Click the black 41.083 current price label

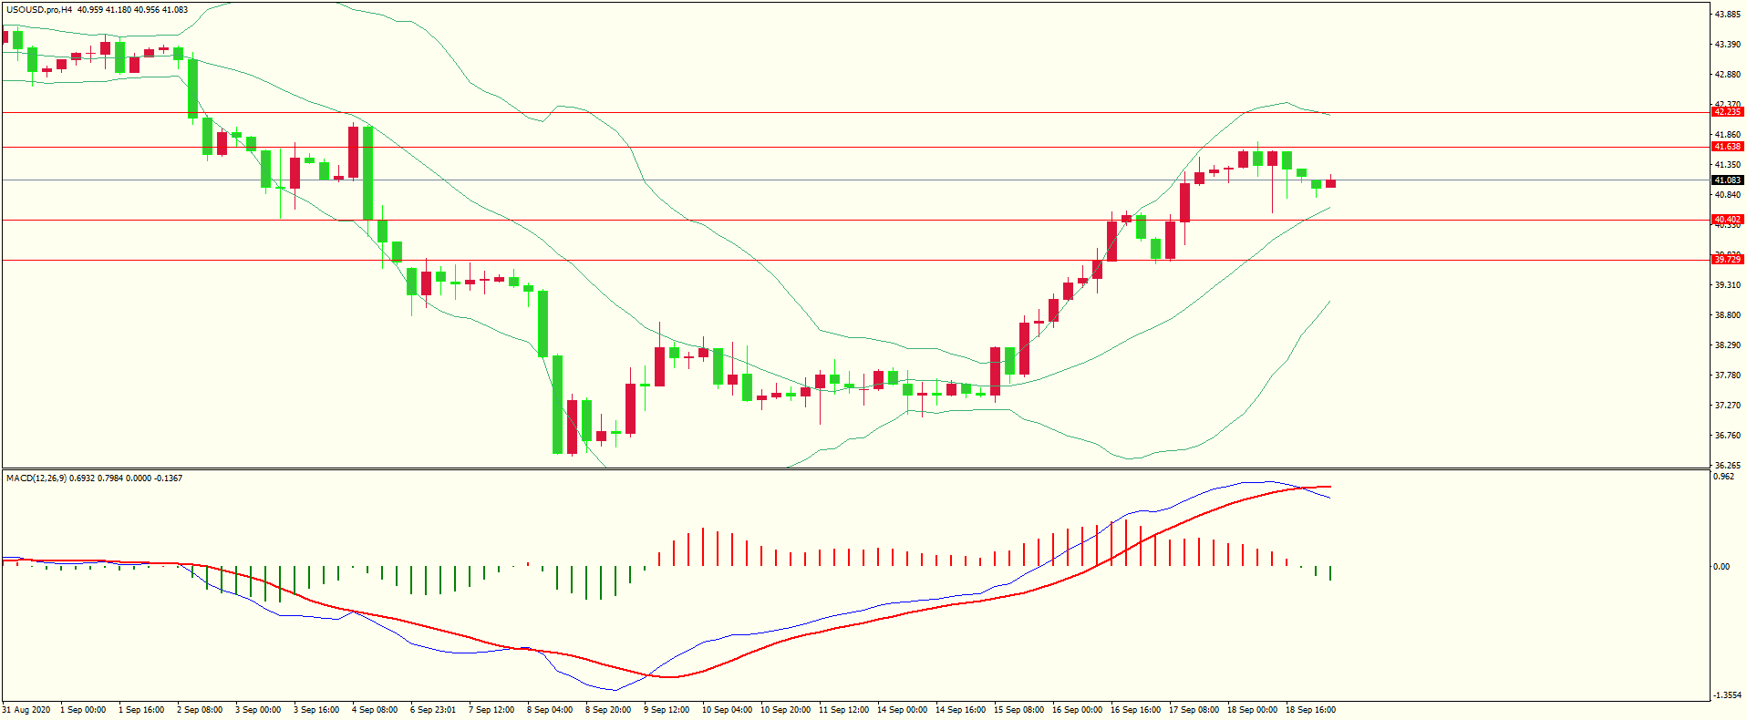tap(1728, 180)
